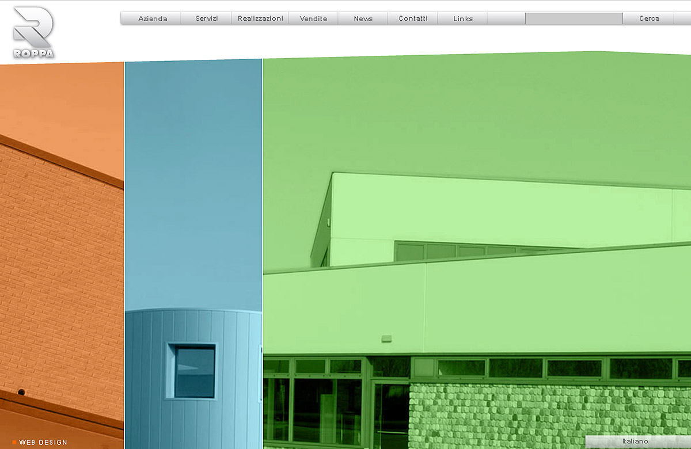Open the Azienda menu
The height and width of the screenshot is (449, 691).
(153, 18)
